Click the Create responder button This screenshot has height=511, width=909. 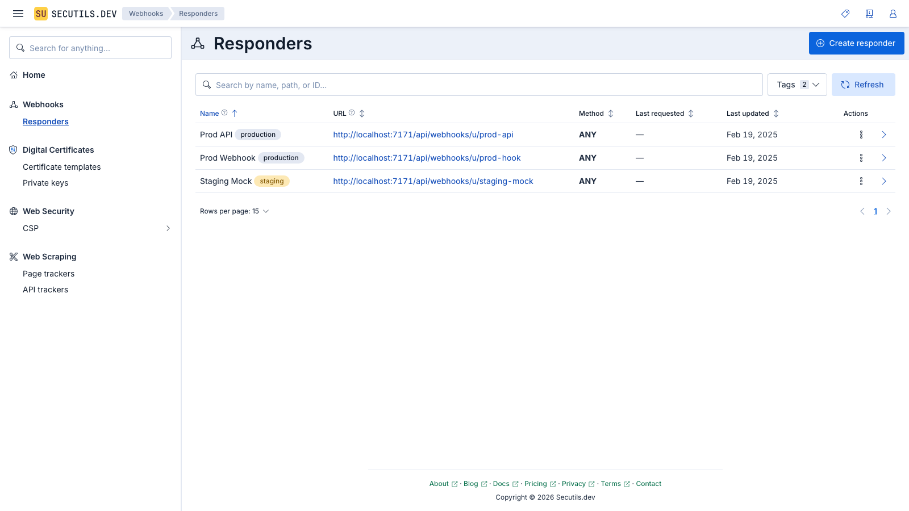(x=856, y=43)
